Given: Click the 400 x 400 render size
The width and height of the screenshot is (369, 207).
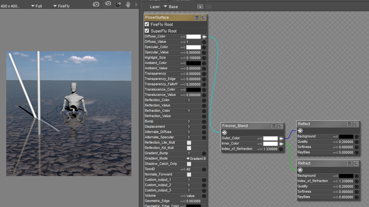Looking at the screenshot, I should click(x=10, y=6).
